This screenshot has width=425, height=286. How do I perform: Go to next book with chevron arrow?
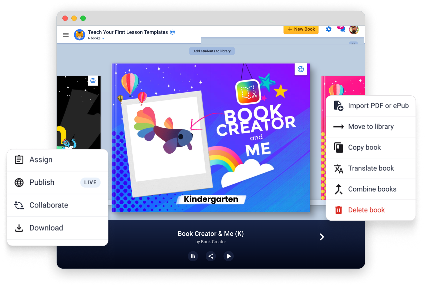[322, 237]
